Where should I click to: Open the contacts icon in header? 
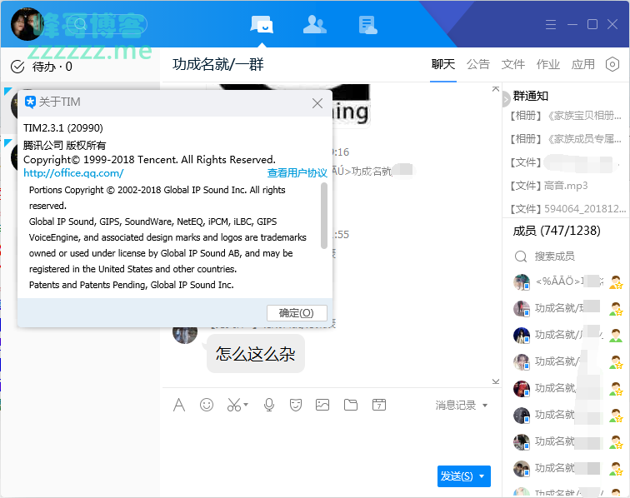tap(315, 24)
